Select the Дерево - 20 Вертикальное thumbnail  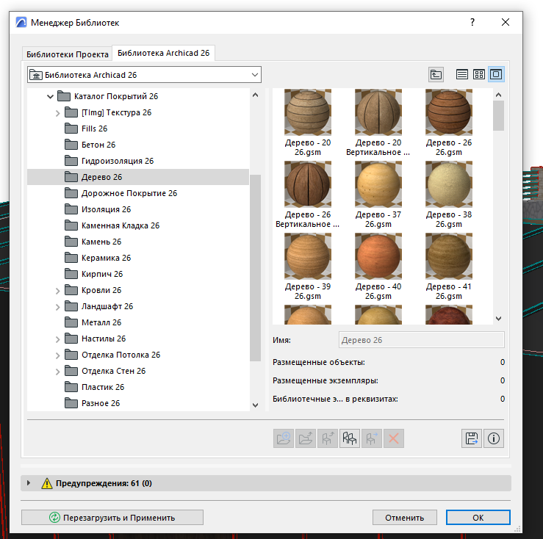[x=378, y=112]
